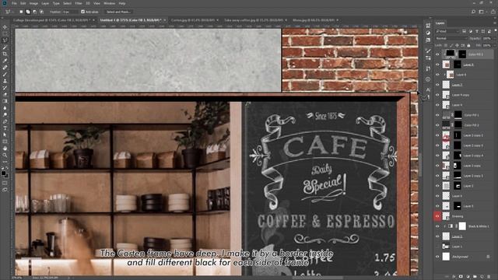
Task: Switch to the Corten.jpg document tab
Action: click(193, 20)
